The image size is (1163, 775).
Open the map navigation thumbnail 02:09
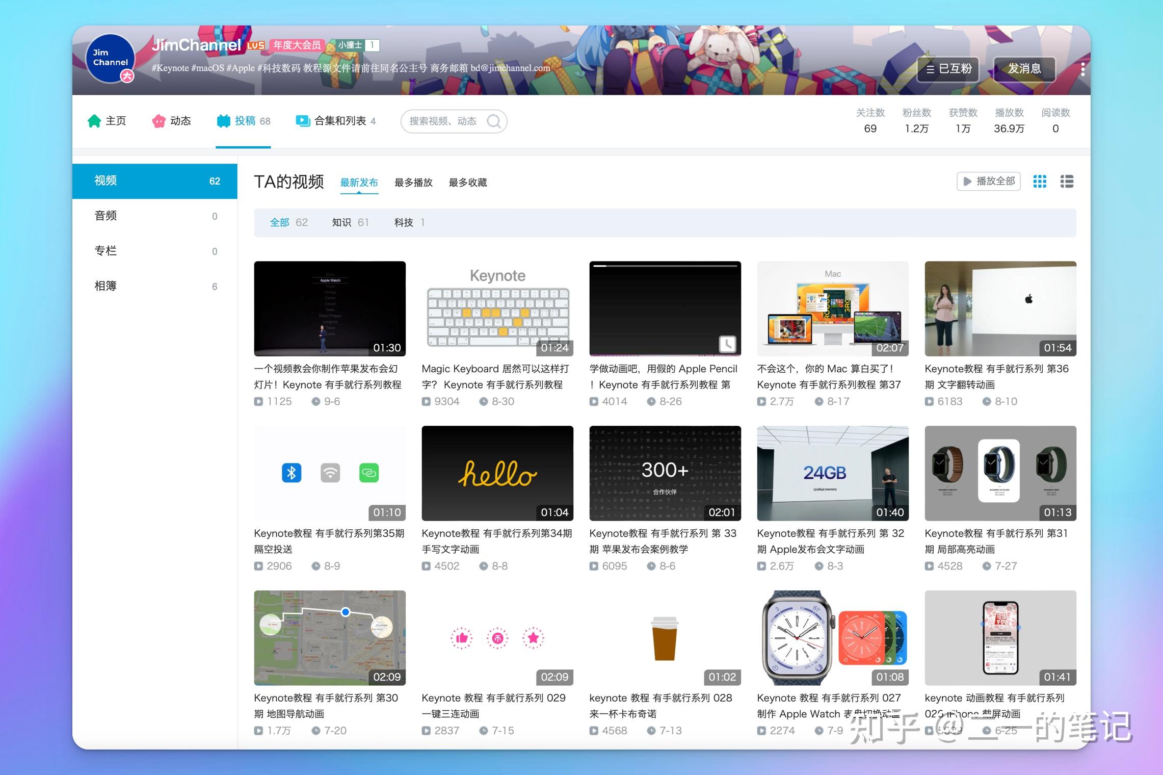330,638
